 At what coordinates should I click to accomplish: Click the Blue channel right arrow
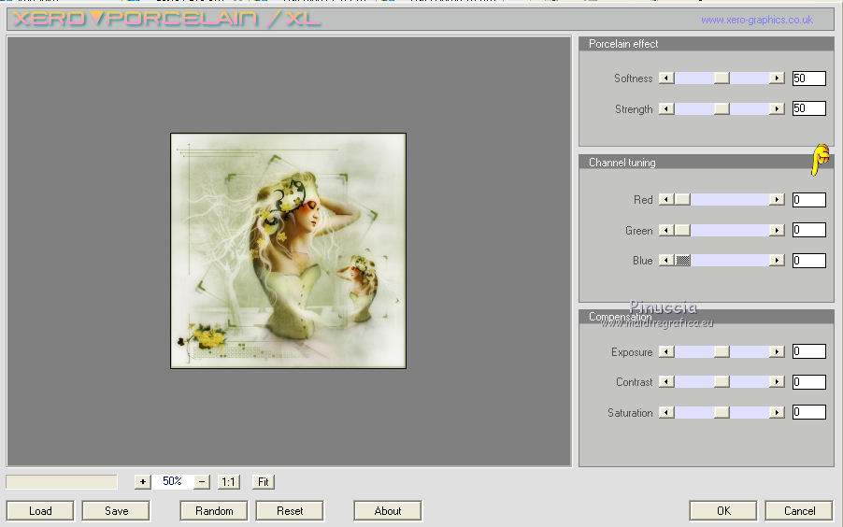(x=777, y=261)
